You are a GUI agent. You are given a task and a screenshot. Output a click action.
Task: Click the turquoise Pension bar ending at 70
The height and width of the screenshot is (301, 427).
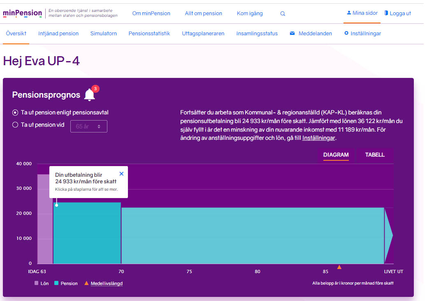pos(87,234)
